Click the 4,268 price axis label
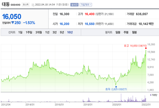 [x=151, y=82]
